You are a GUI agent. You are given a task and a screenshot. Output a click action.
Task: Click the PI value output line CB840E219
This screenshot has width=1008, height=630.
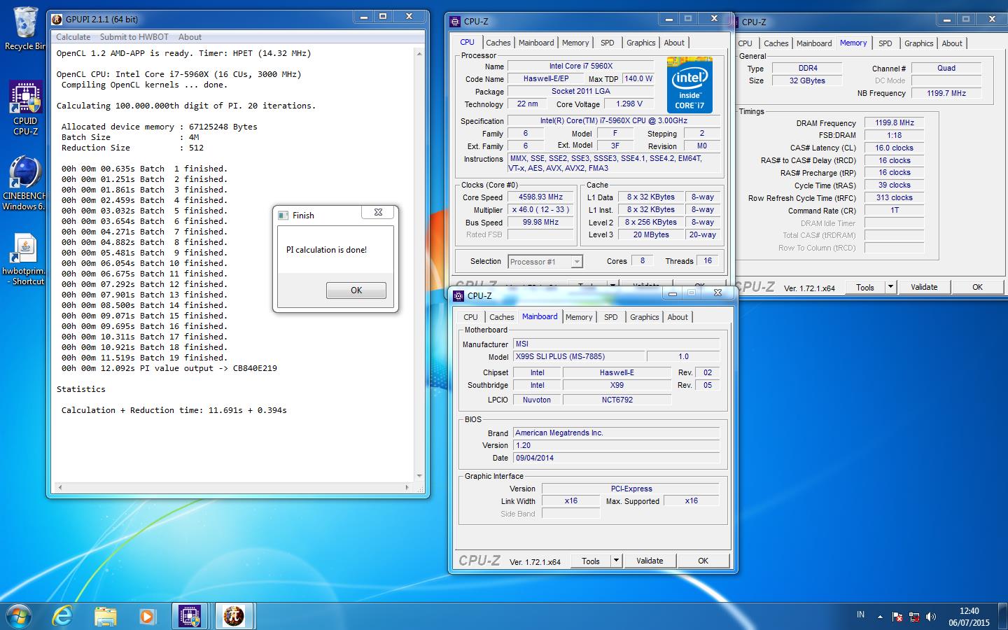click(x=169, y=368)
